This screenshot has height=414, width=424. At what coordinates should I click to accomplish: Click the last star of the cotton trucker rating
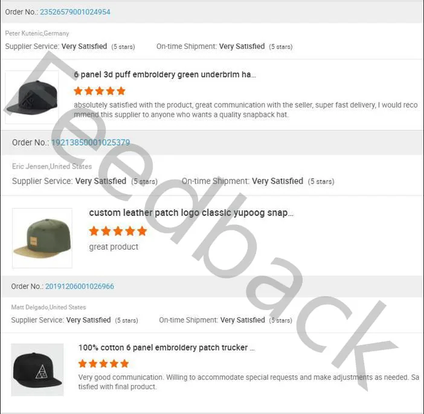coord(124,363)
